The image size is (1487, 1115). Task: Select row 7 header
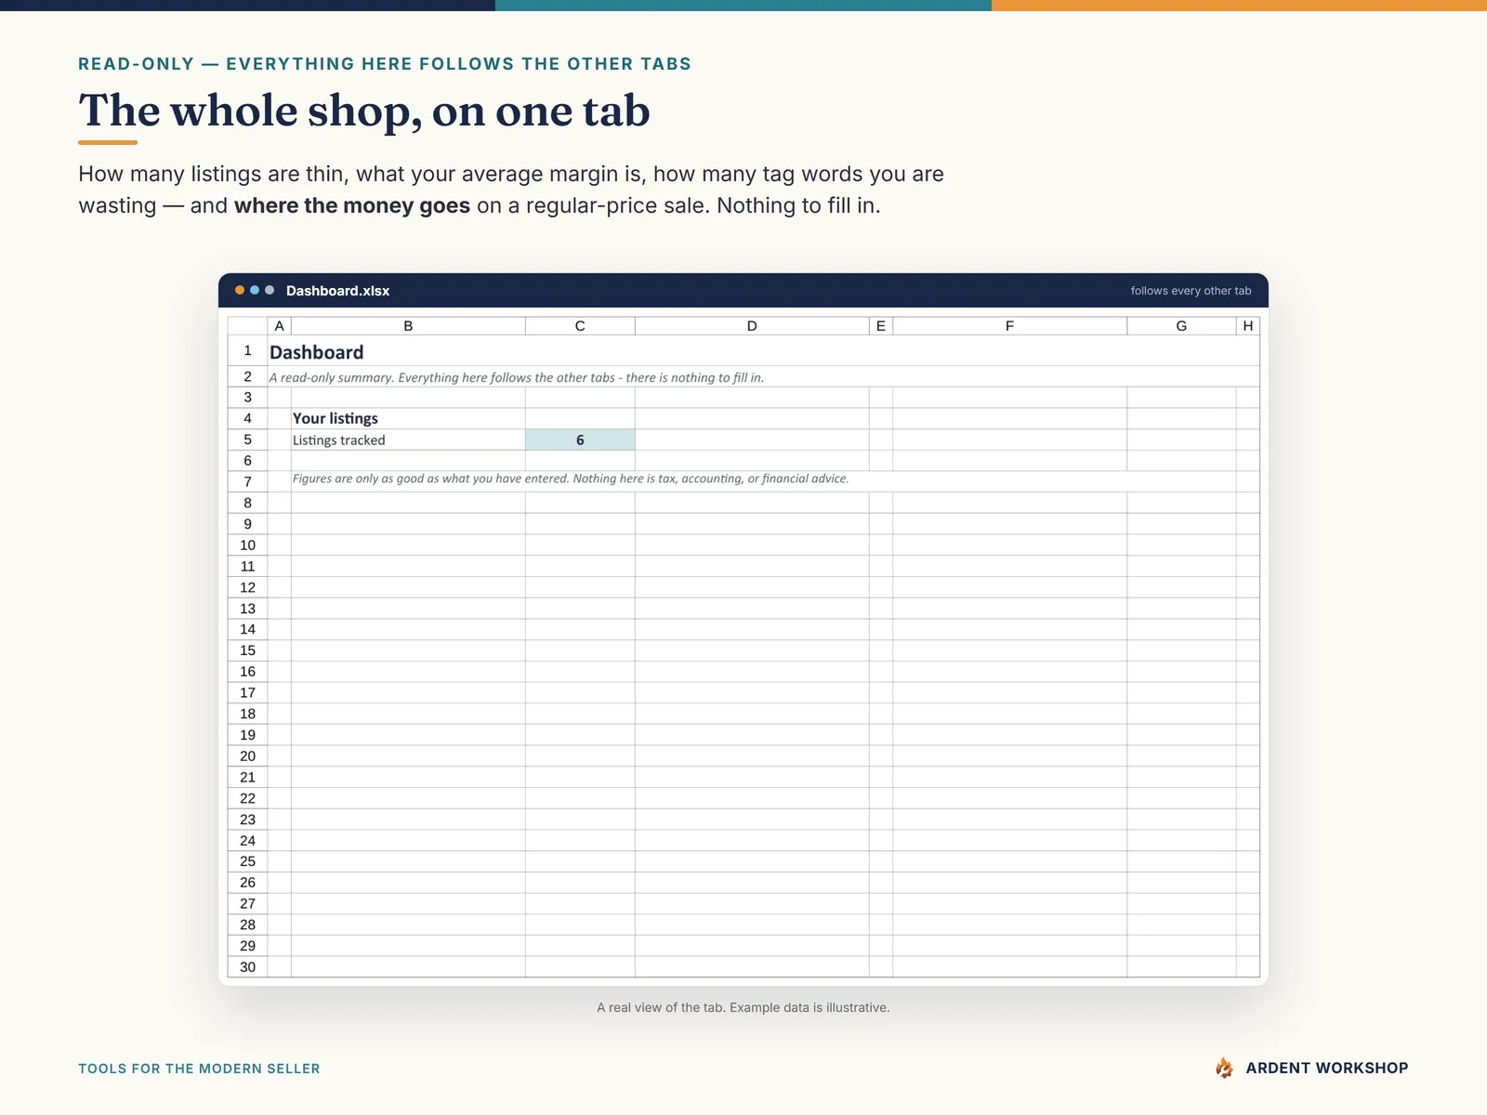[x=247, y=481]
